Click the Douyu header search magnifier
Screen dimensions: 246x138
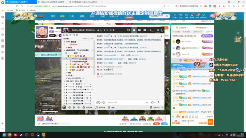[167, 16]
